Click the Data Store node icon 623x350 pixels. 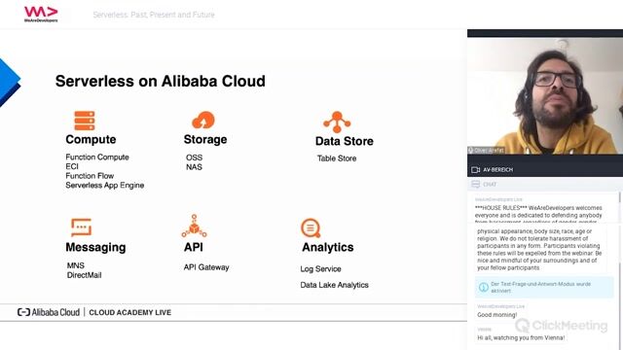(337, 122)
